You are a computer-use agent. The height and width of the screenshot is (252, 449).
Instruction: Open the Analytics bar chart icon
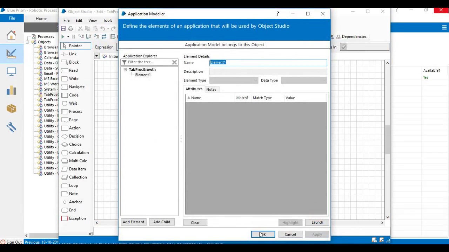point(11,90)
